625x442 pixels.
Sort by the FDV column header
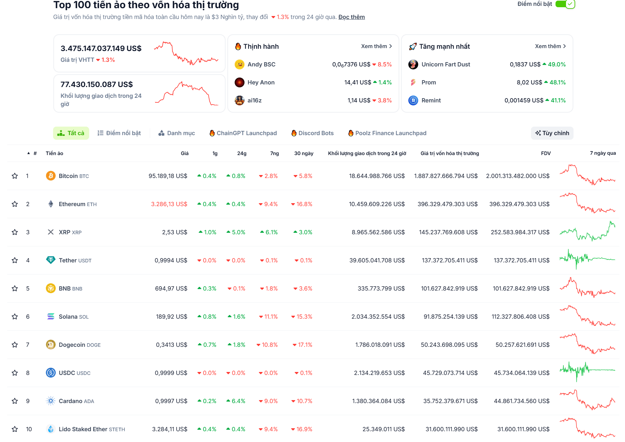pos(546,153)
